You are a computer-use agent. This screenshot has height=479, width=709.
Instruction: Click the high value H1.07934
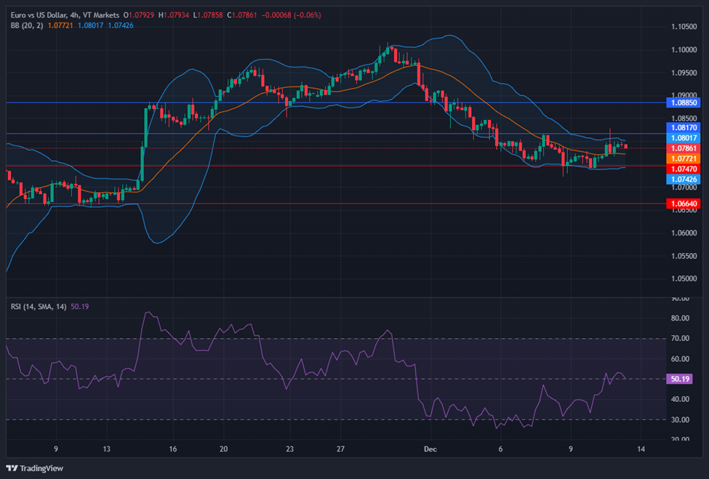(x=174, y=15)
